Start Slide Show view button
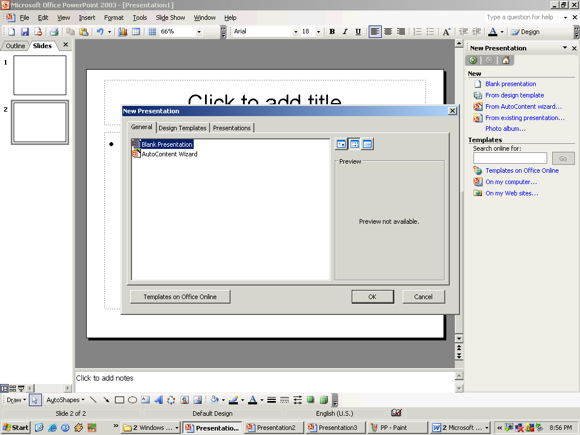The height and width of the screenshot is (435, 580). pyautogui.click(x=21, y=389)
